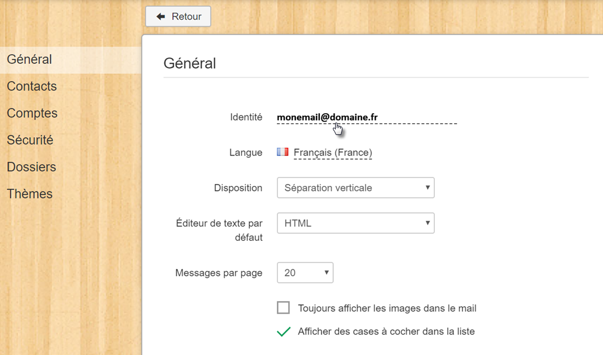Click the 'Afficher des cases à cocher' label text
The height and width of the screenshot is (355, 603).
coord(386,331)
